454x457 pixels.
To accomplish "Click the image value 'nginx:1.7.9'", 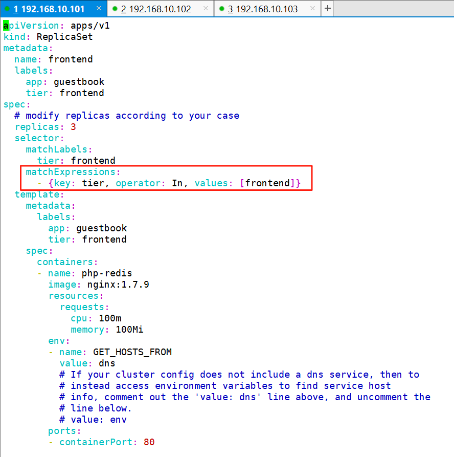I will tap(118, 285).
